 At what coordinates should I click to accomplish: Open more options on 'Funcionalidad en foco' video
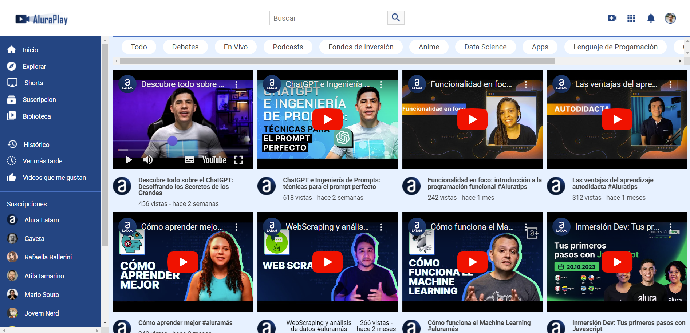pyautogui.click(x=526, y=84)
